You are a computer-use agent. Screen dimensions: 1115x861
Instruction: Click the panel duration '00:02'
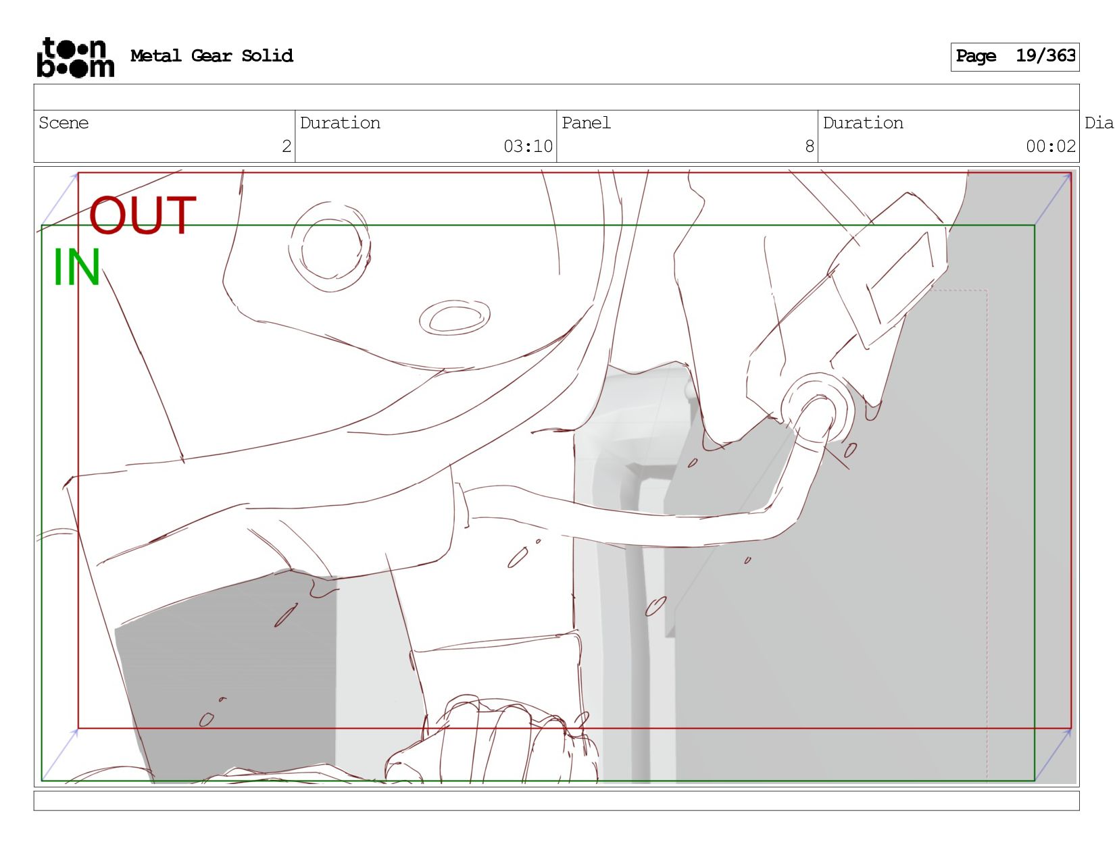pyautogui.click(x=1051, y=147)
